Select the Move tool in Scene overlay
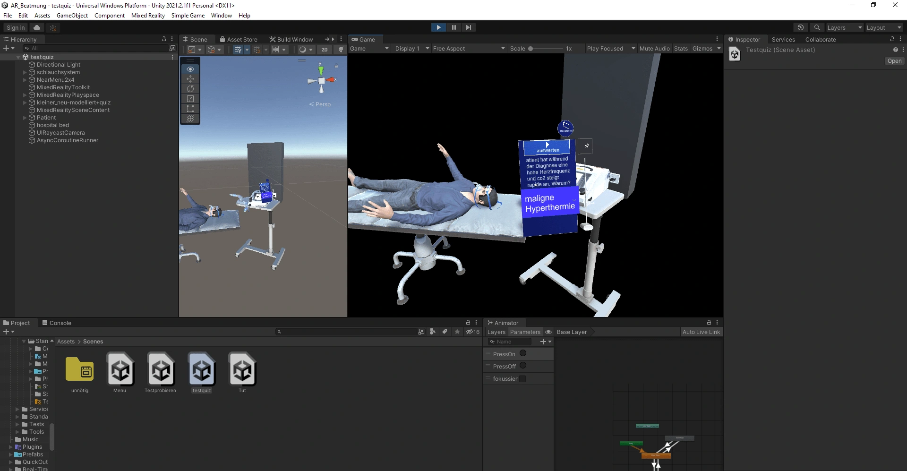 point(190,79)
